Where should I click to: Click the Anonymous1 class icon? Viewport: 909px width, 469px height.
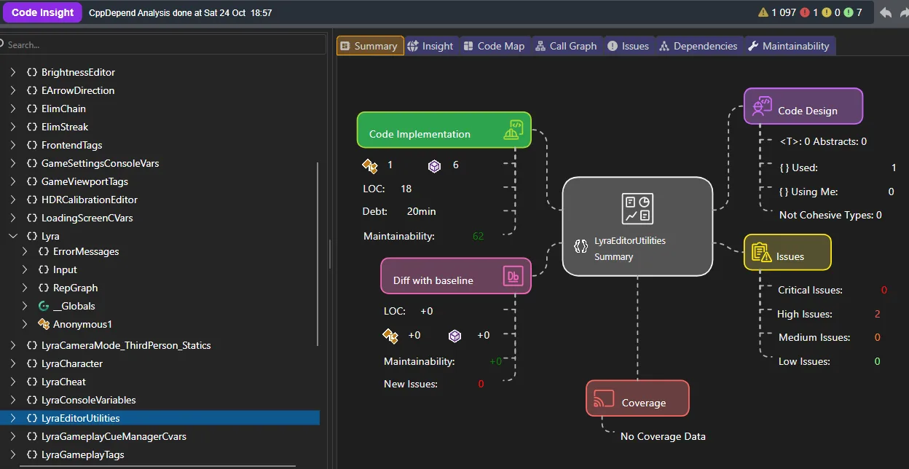click(x=44, y=324)
